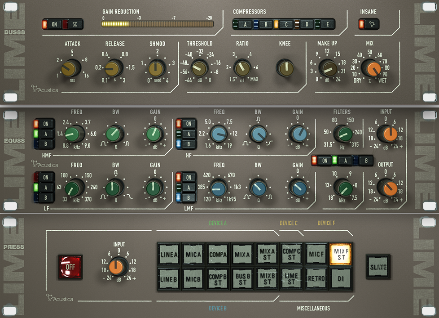Click the EQU88 OUTPUT knob
This screenshot has height=318, width=439.
(x=387, y=187)
